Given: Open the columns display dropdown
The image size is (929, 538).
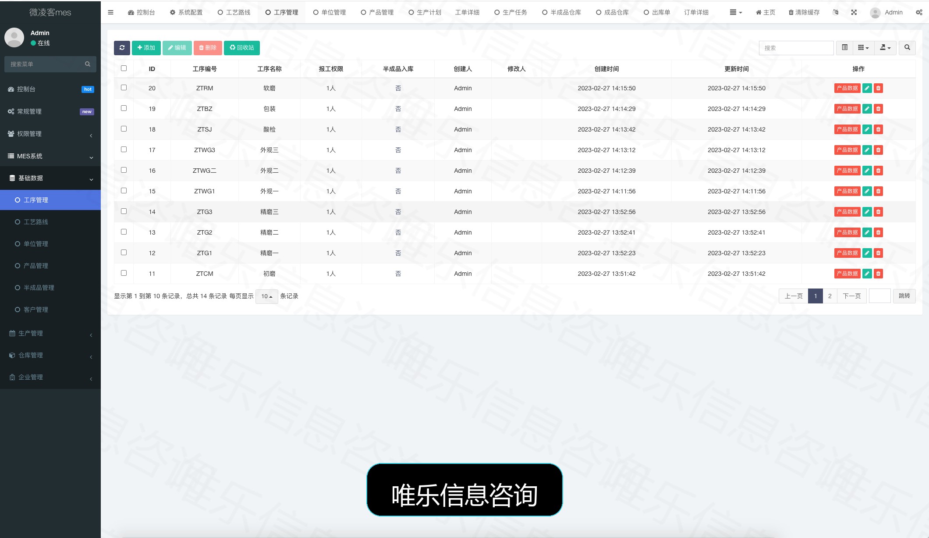Looking at the screenshot, I should 863,48.
